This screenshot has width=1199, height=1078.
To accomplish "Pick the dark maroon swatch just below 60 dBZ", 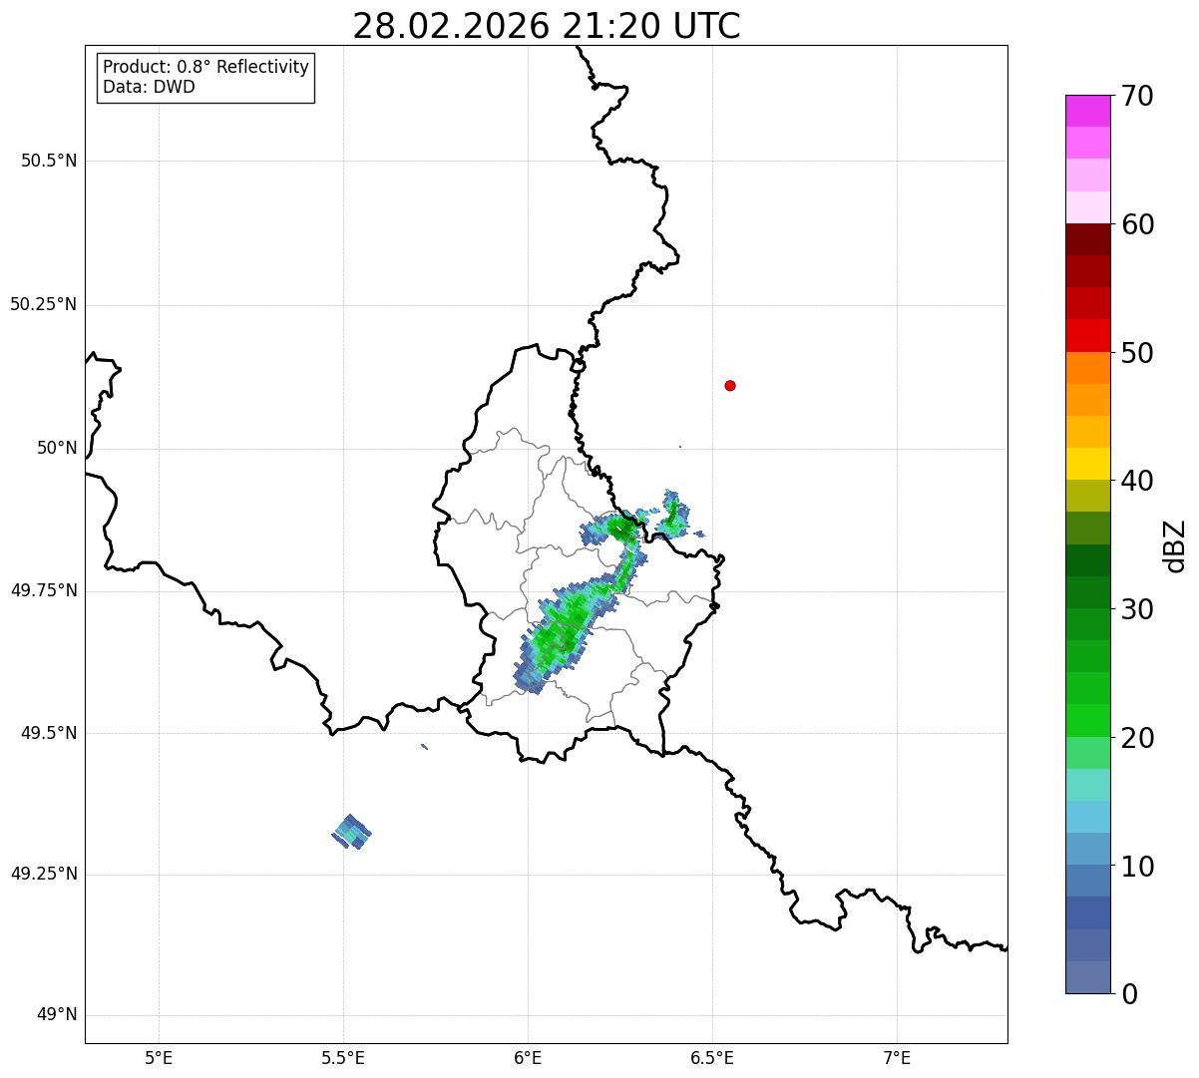I will tap(1087, 239).
